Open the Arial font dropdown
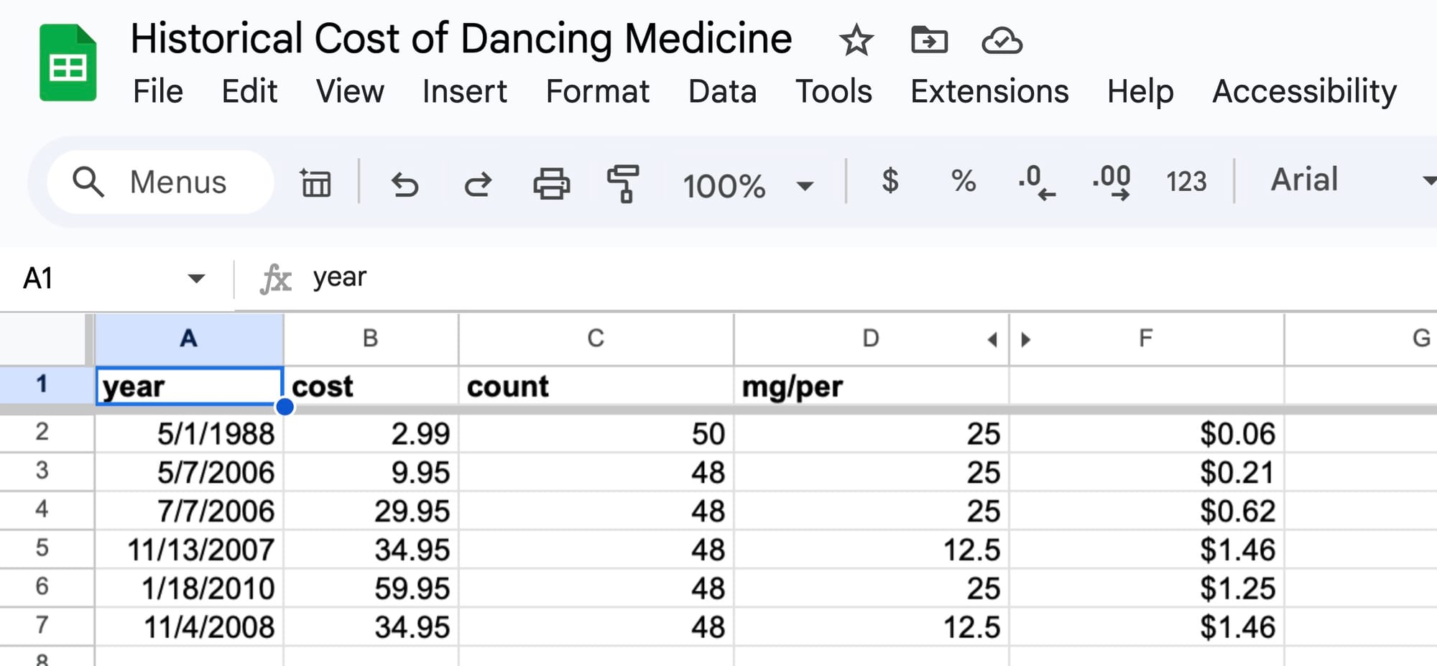The height and width of the screenshot is (666, 1437). point(1351,180)
